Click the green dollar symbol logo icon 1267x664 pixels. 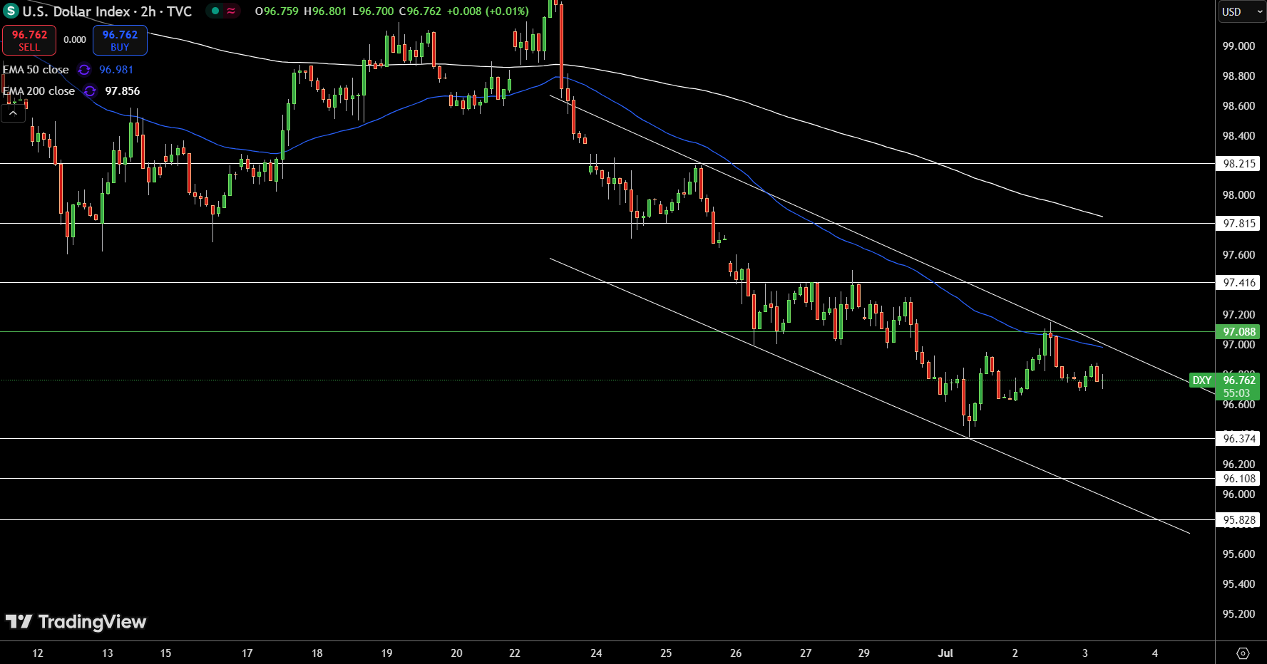click(11, 11)
